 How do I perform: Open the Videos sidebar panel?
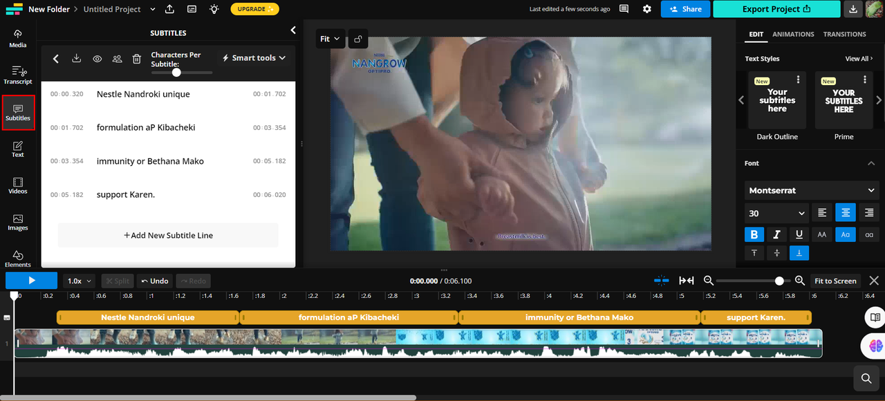(18, 185)
